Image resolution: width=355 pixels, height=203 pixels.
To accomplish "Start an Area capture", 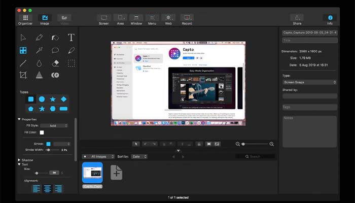I will [x=121, y=20].
